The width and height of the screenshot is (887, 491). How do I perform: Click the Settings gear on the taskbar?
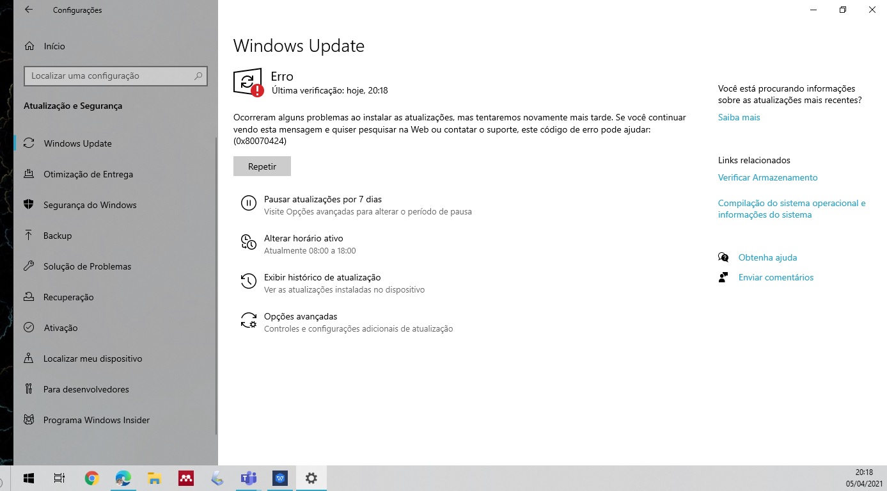pos(311,478)
